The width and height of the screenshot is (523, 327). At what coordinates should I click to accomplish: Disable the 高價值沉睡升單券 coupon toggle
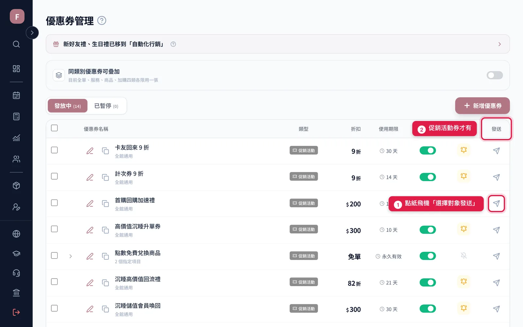pos(428,230)
